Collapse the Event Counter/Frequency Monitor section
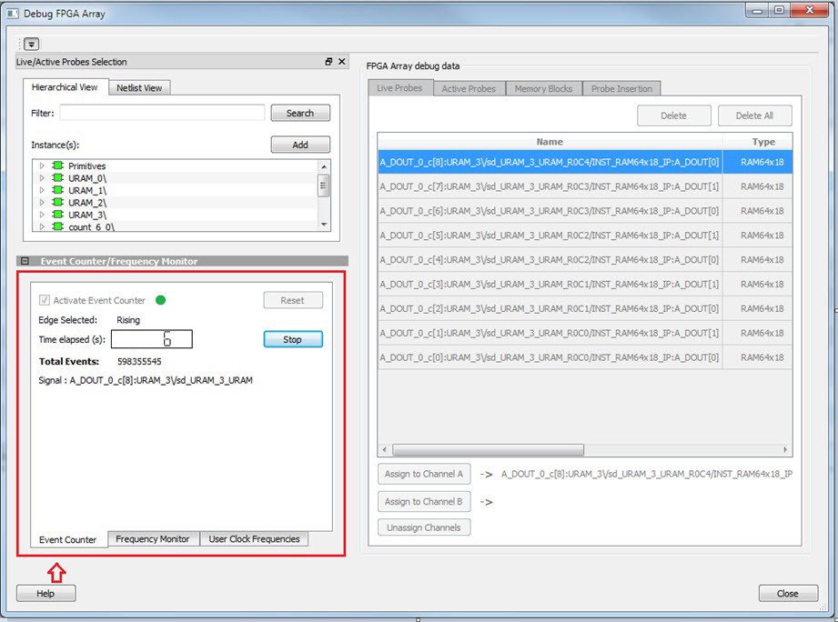Screen dimensions: 838x622 [x=25, y=262]
